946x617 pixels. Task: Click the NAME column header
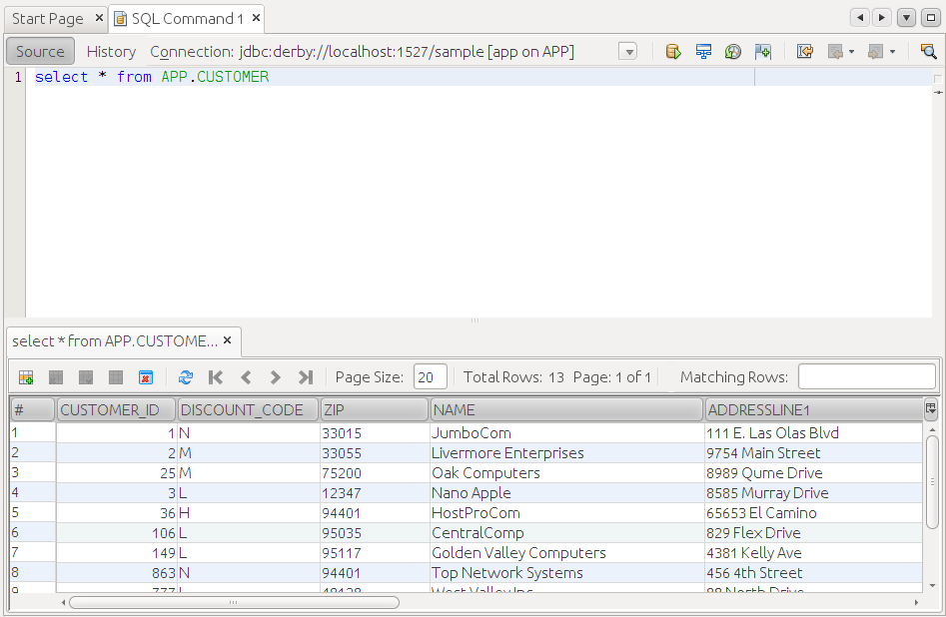[x=565, y=410]
